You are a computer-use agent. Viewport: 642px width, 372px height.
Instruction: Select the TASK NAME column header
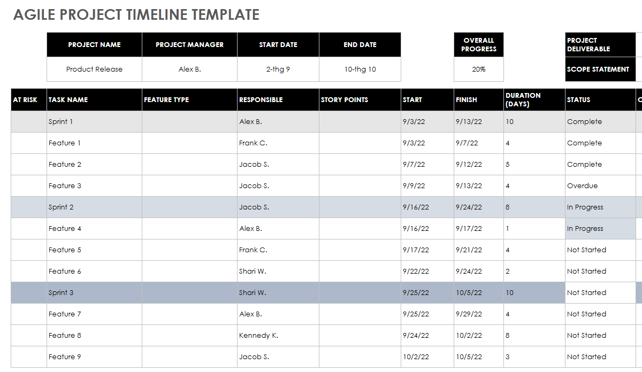68,100
